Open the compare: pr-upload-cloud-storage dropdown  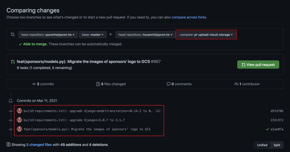tap(206, 35)
